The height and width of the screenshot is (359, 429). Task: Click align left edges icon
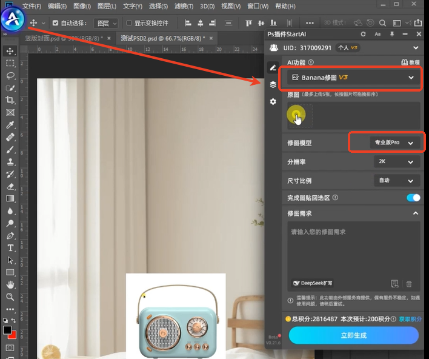(x=188, y=23)
